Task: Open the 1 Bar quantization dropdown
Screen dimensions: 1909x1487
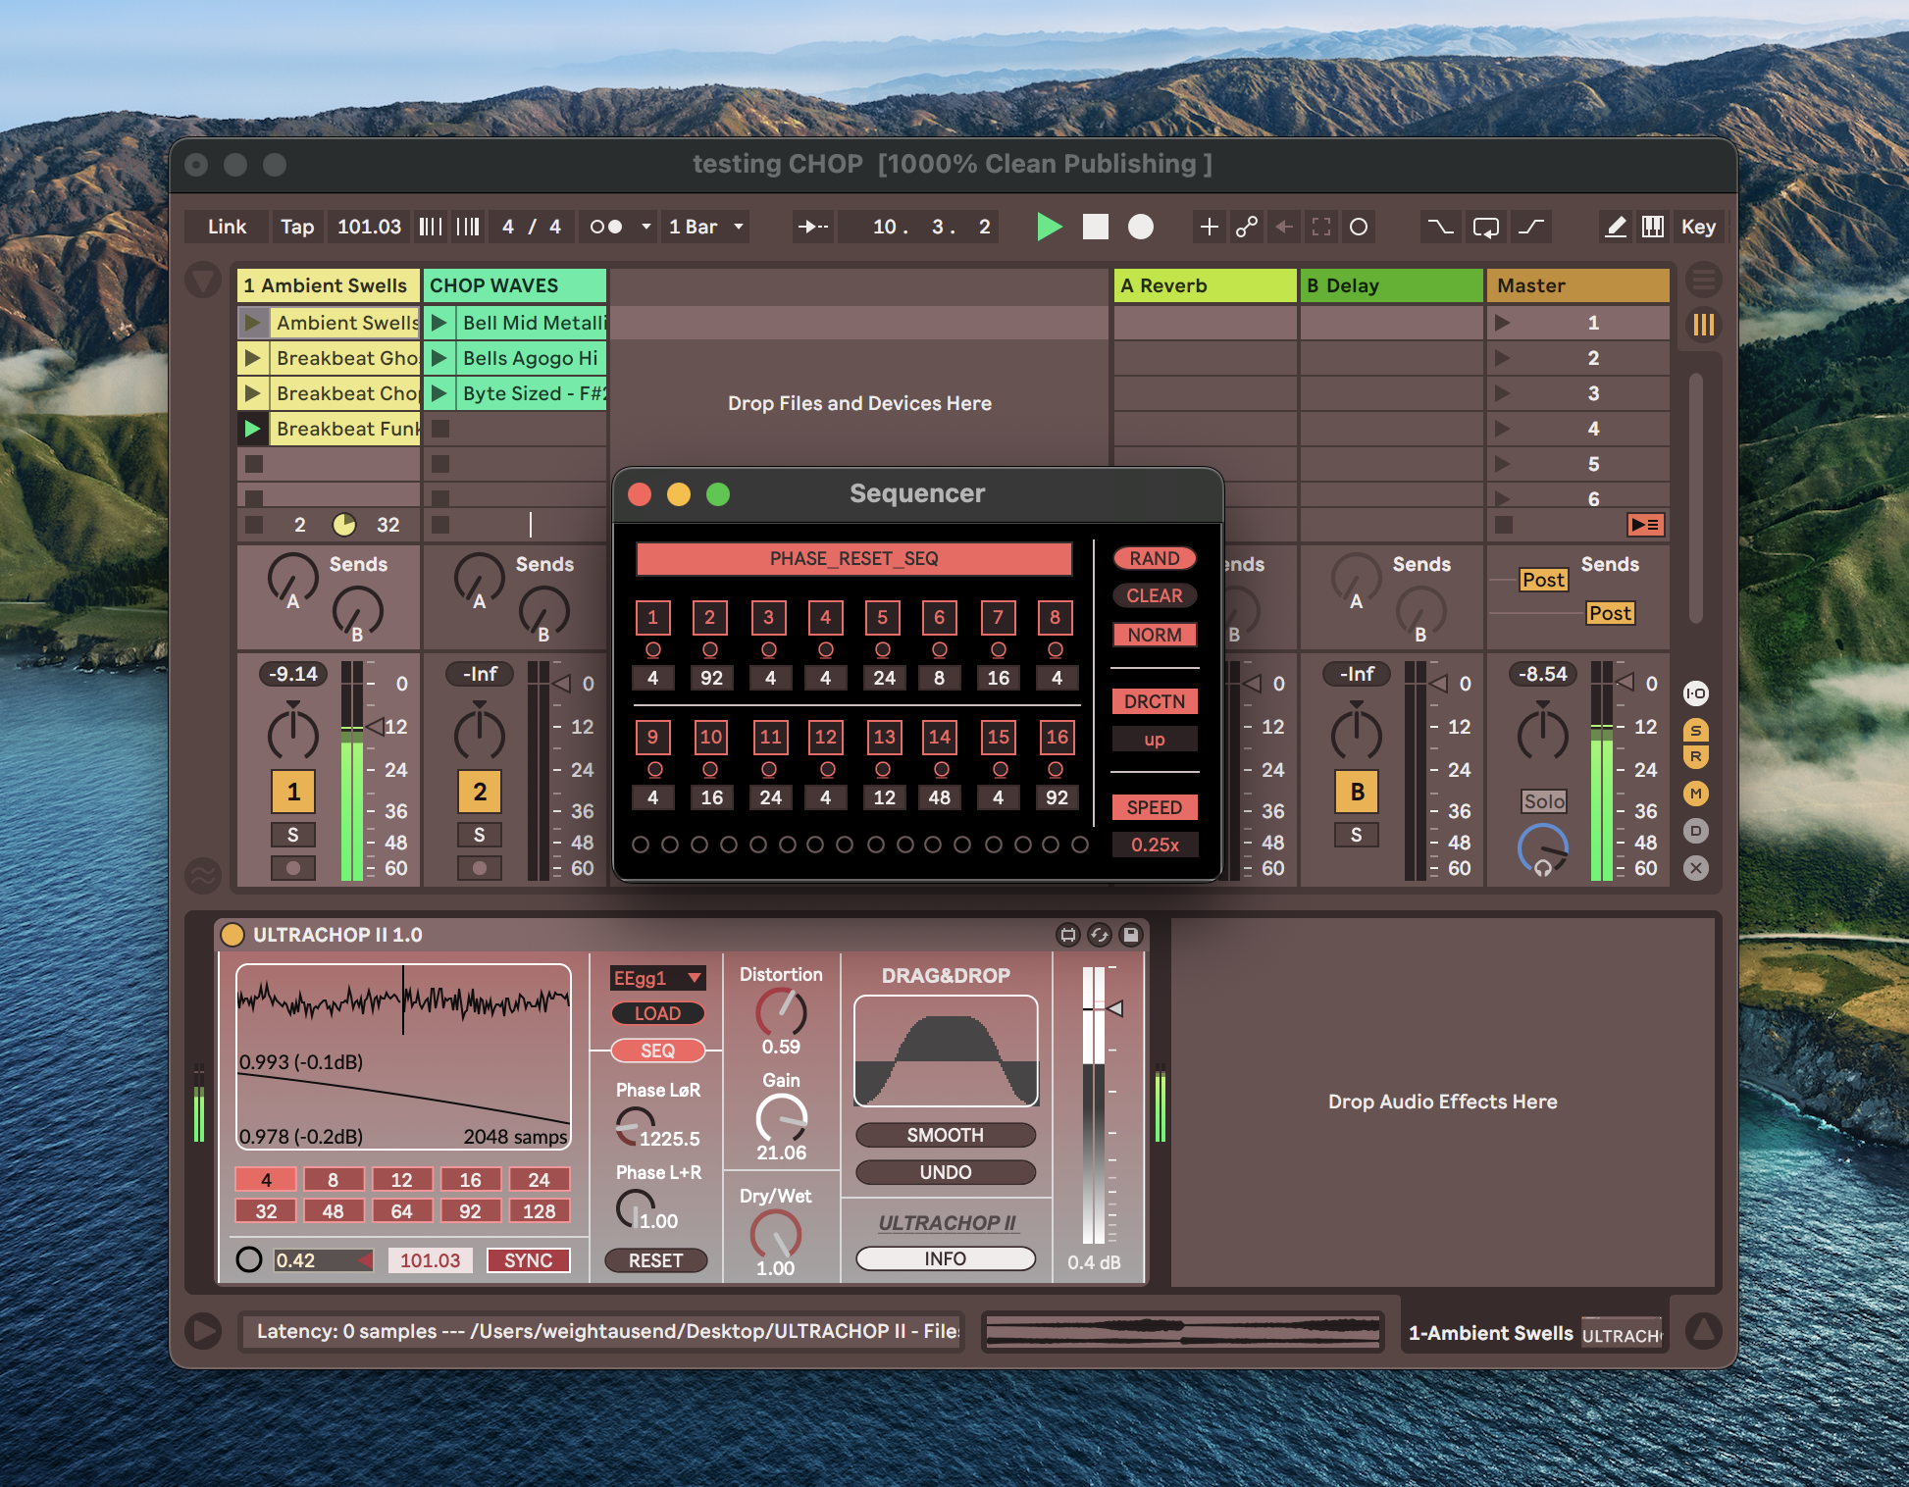Action: point(706,227)
